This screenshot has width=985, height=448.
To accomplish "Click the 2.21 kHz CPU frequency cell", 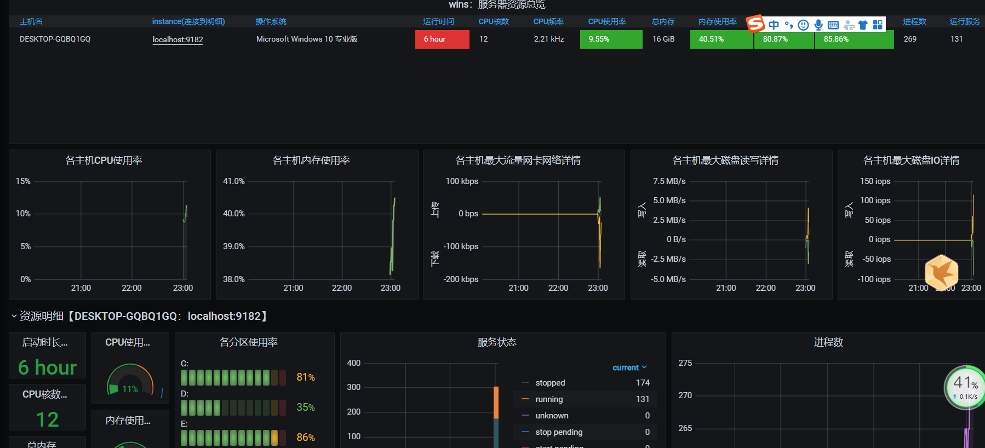I will pos(549,39).
